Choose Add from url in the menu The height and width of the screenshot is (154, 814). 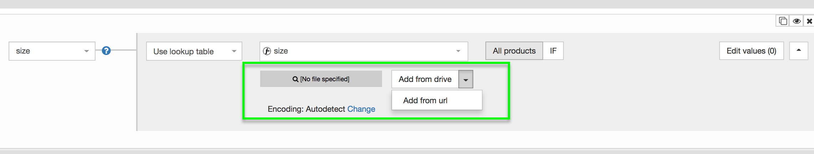425,100
